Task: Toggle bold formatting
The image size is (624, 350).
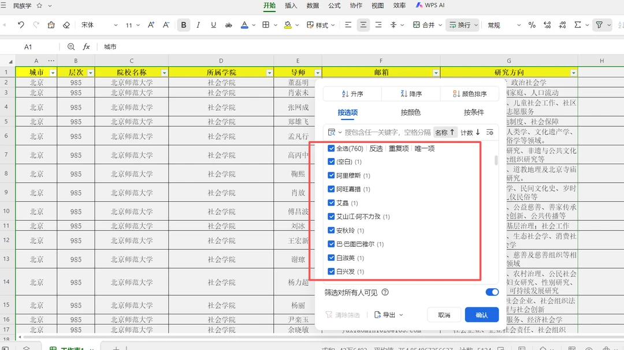Action: point(184,25)
